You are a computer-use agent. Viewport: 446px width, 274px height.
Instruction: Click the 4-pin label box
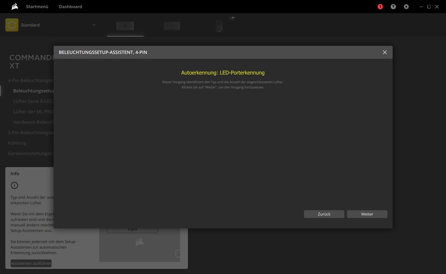[x=132, y=230]
